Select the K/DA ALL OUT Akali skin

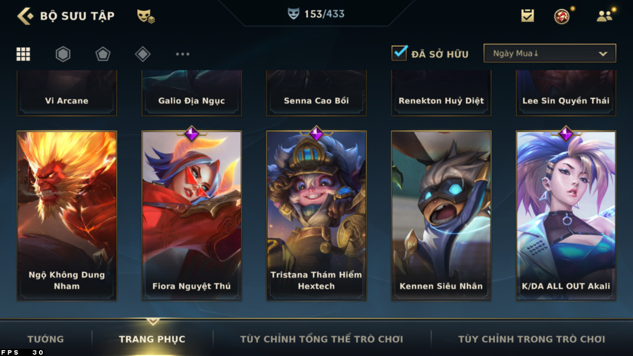click(566, 216)
